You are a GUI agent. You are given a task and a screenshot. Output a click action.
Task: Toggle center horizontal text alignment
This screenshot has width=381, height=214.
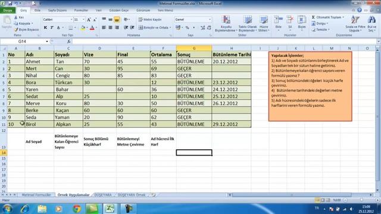click(110, 28)
